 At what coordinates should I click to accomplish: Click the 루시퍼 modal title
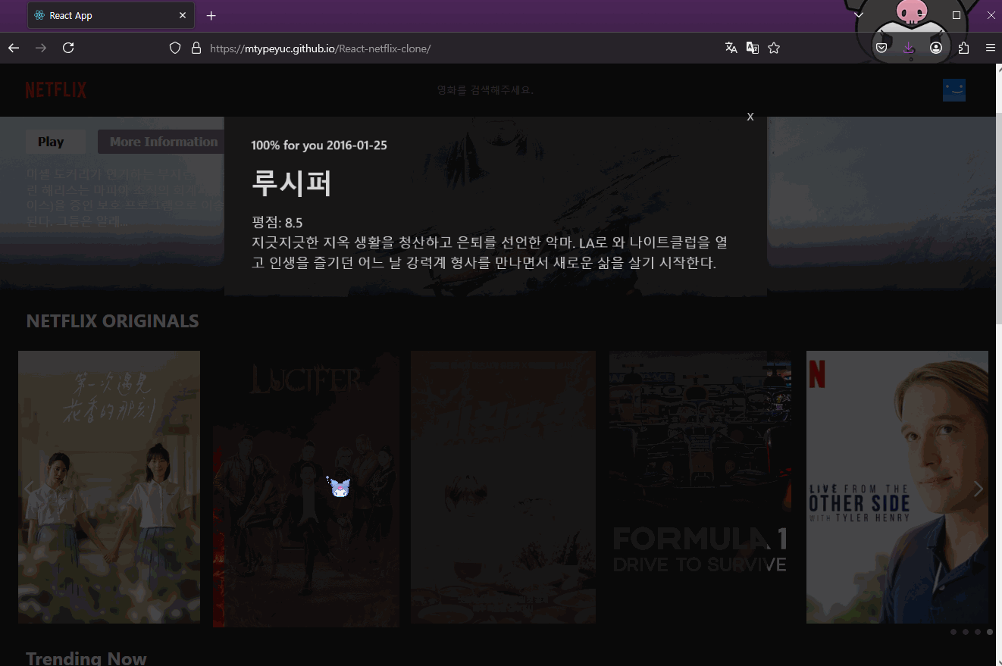pos(292,183)
